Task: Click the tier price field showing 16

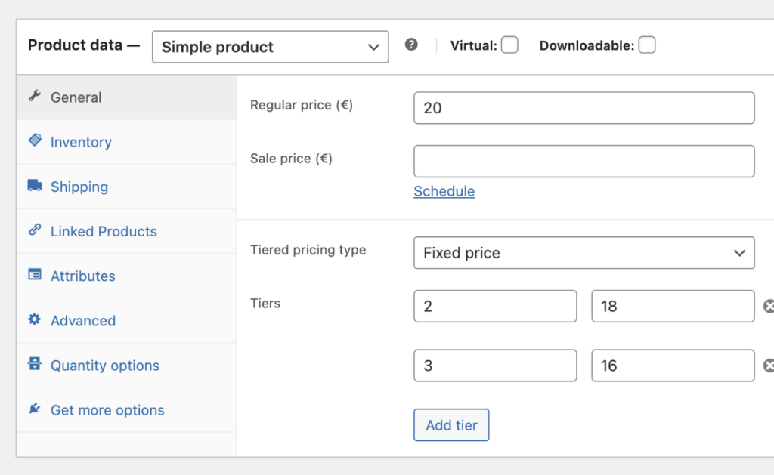Action: 672,366
